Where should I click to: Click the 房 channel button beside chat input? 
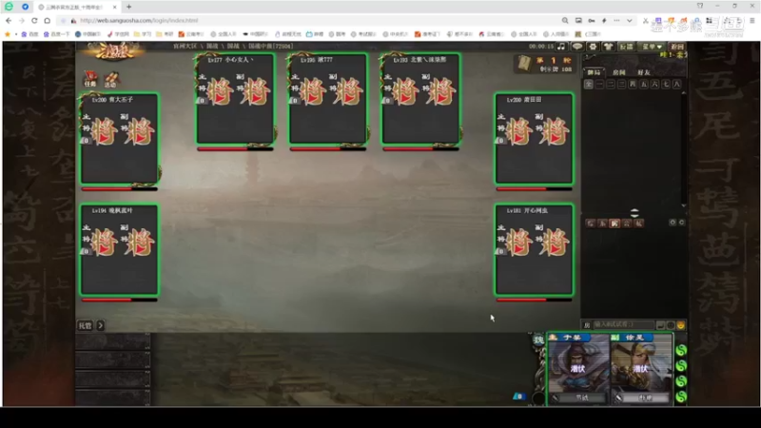[587, 325]
